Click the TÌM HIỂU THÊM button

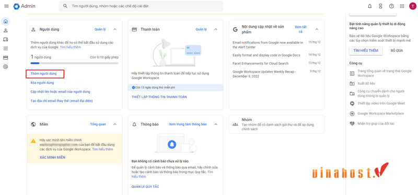pyautogui.click(x=366, y=50)
